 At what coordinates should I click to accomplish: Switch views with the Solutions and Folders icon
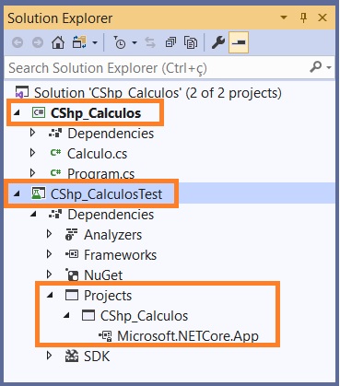(79, 42)
